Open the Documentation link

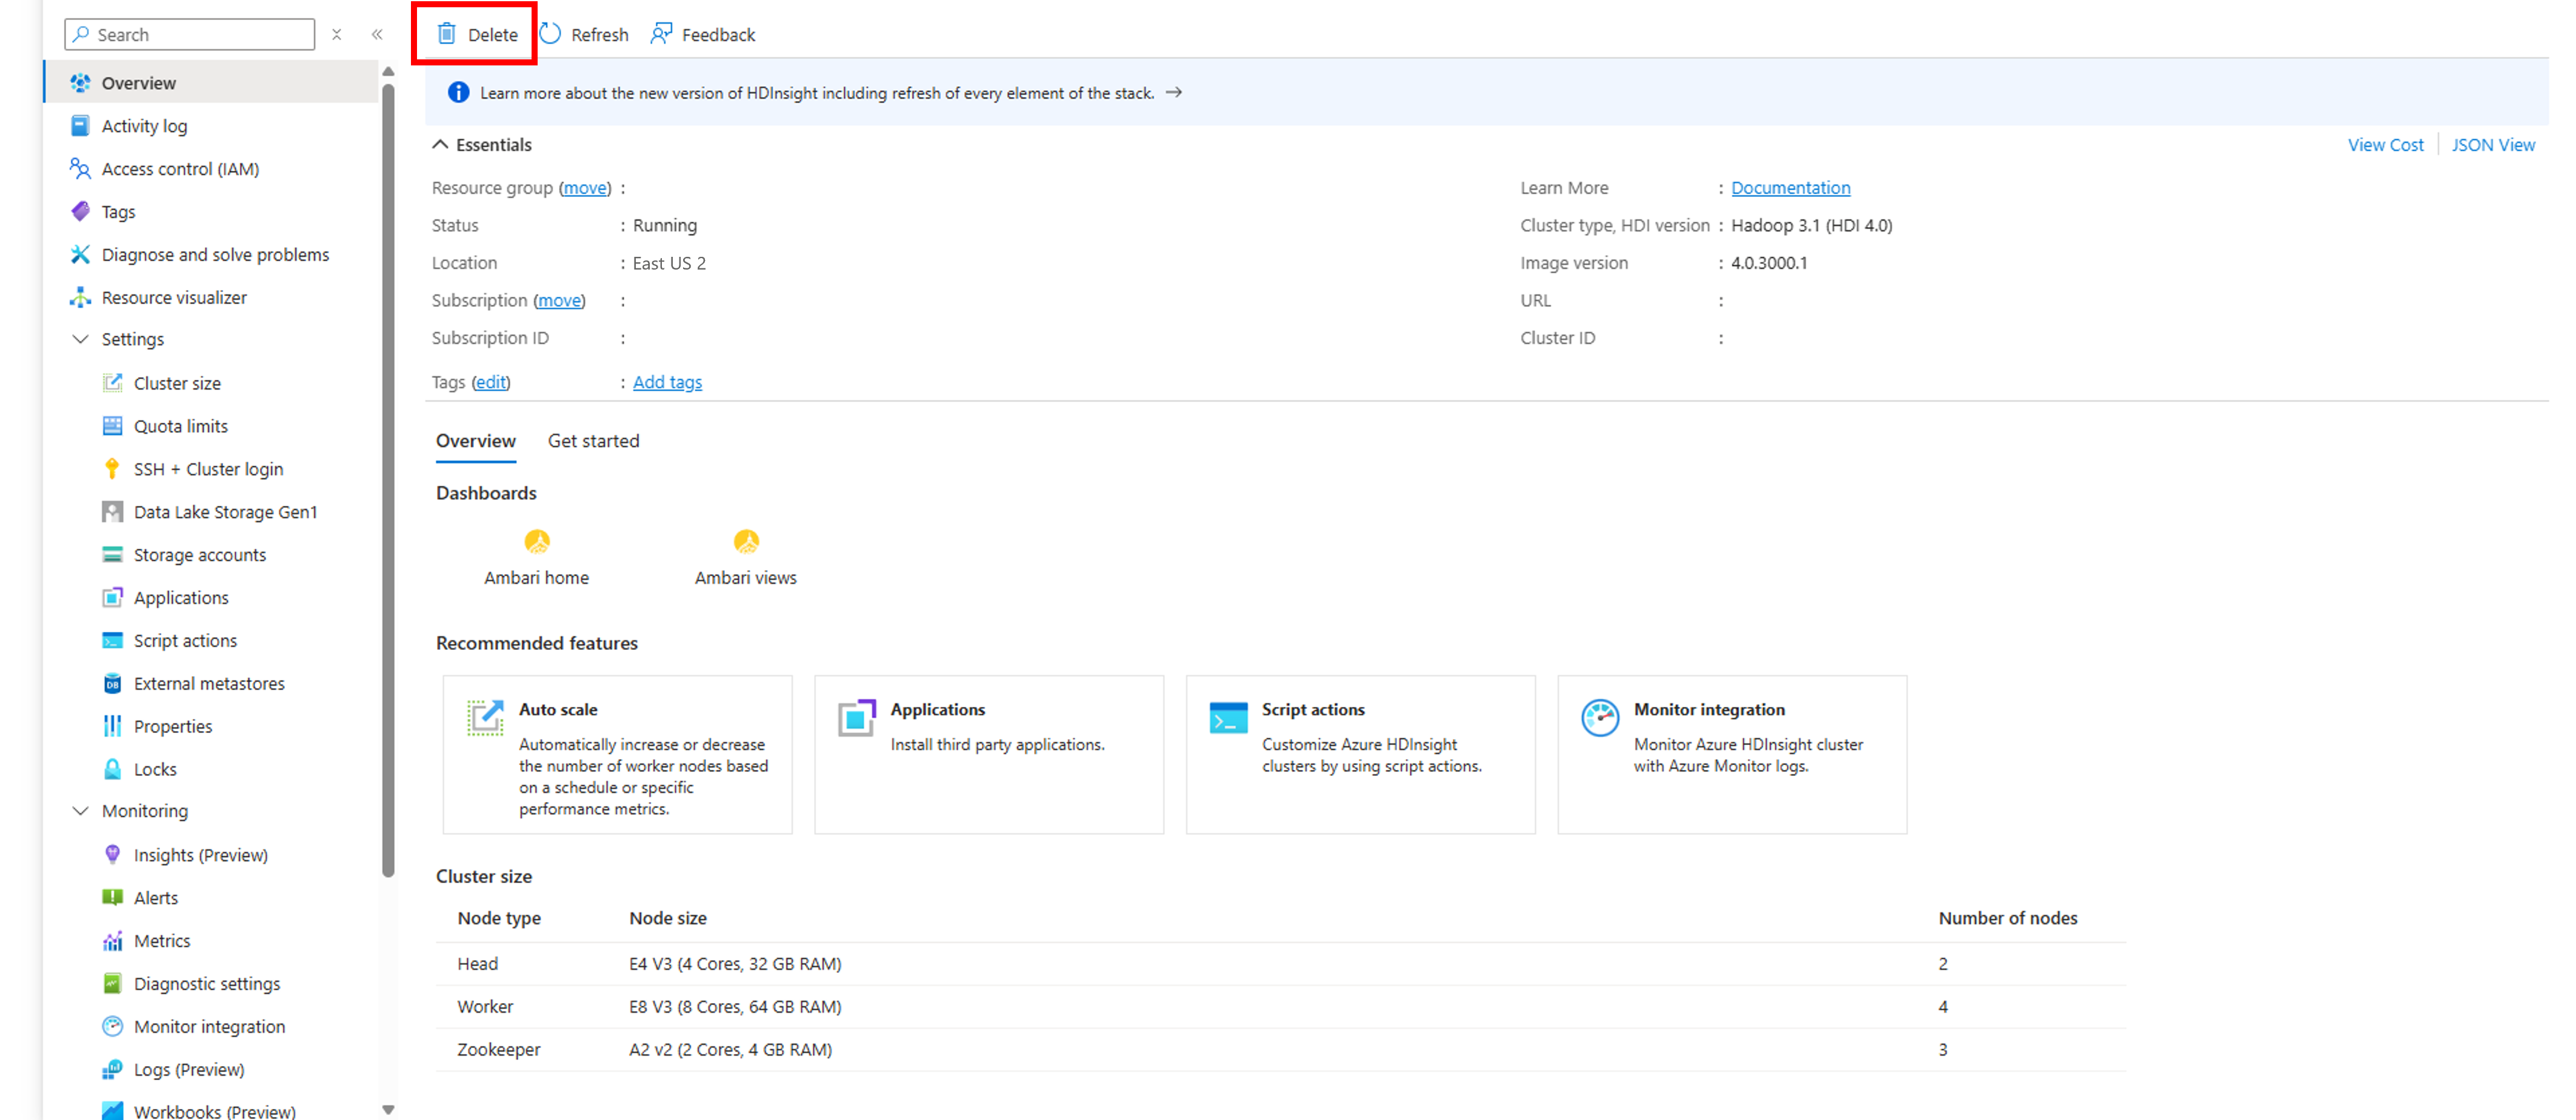pos(1790,187)
